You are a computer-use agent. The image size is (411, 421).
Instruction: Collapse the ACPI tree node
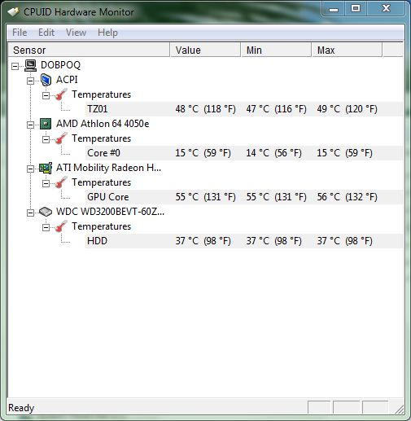pos(30,81)
